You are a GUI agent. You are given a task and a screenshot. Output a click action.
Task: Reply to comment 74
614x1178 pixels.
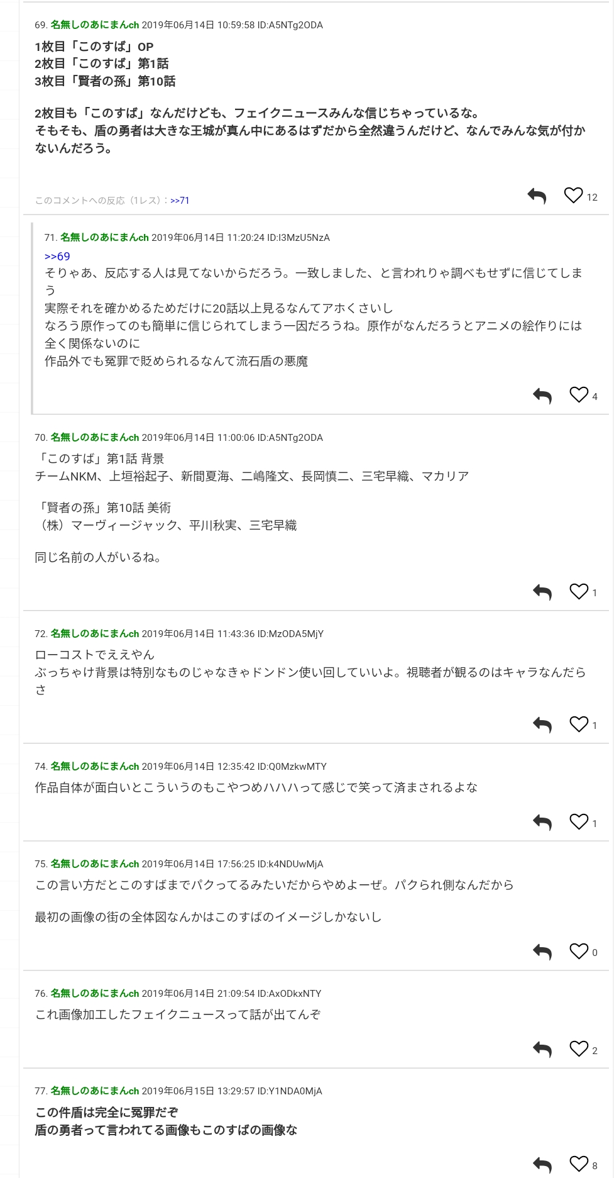(542, 822)
